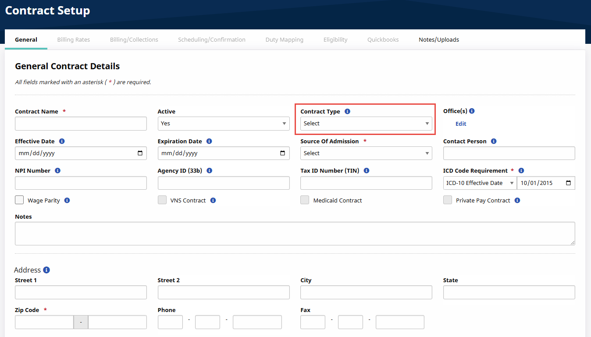This screenshot has width=591, height=337.
Task: Click the info icon beside Contract Type
Action: pos(347,111)
